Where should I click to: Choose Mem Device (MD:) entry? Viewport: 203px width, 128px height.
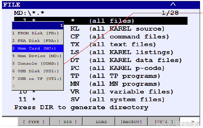38,56
